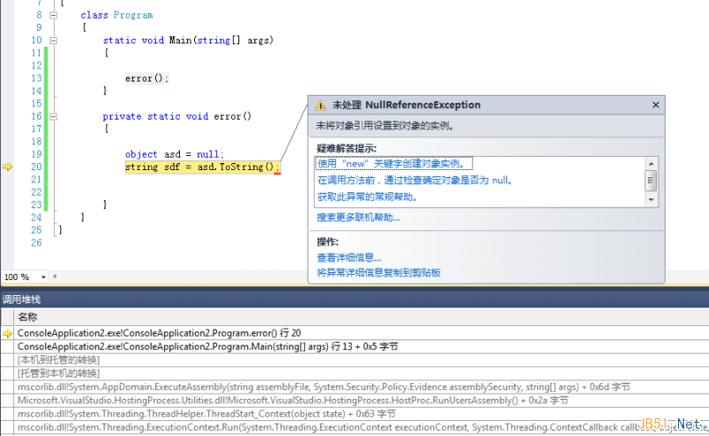
Task: Click search for more online help link
Action: coord(358,217)
